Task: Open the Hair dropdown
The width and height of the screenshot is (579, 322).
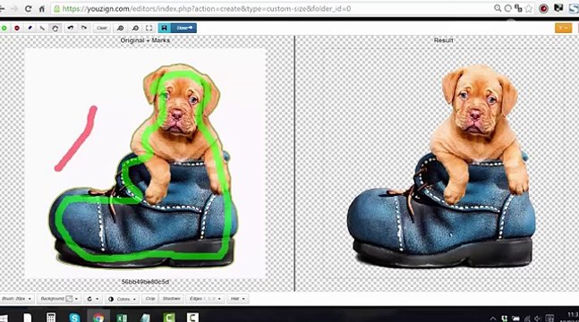Action: point(237,299)
